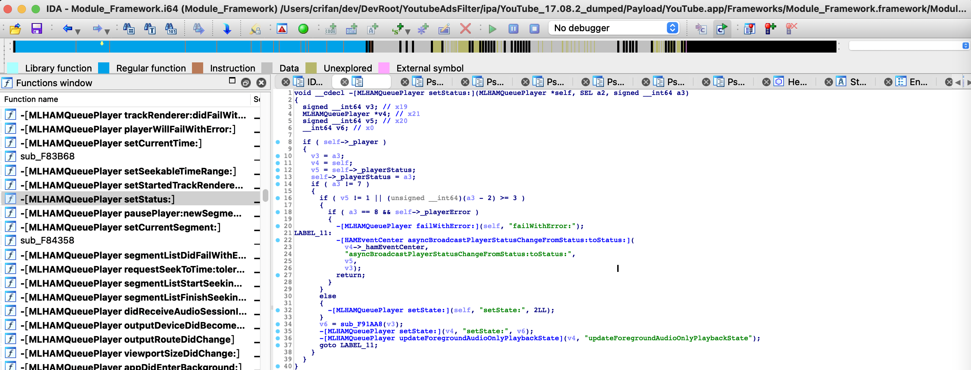Screen dimensions: 971x370
Task: Open the 'No debugger' selection dropdown
Action: [614, 28]
